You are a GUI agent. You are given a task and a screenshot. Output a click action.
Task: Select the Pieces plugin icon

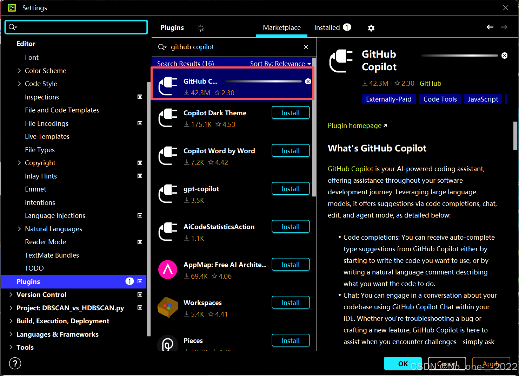click(x=168, y=343)
